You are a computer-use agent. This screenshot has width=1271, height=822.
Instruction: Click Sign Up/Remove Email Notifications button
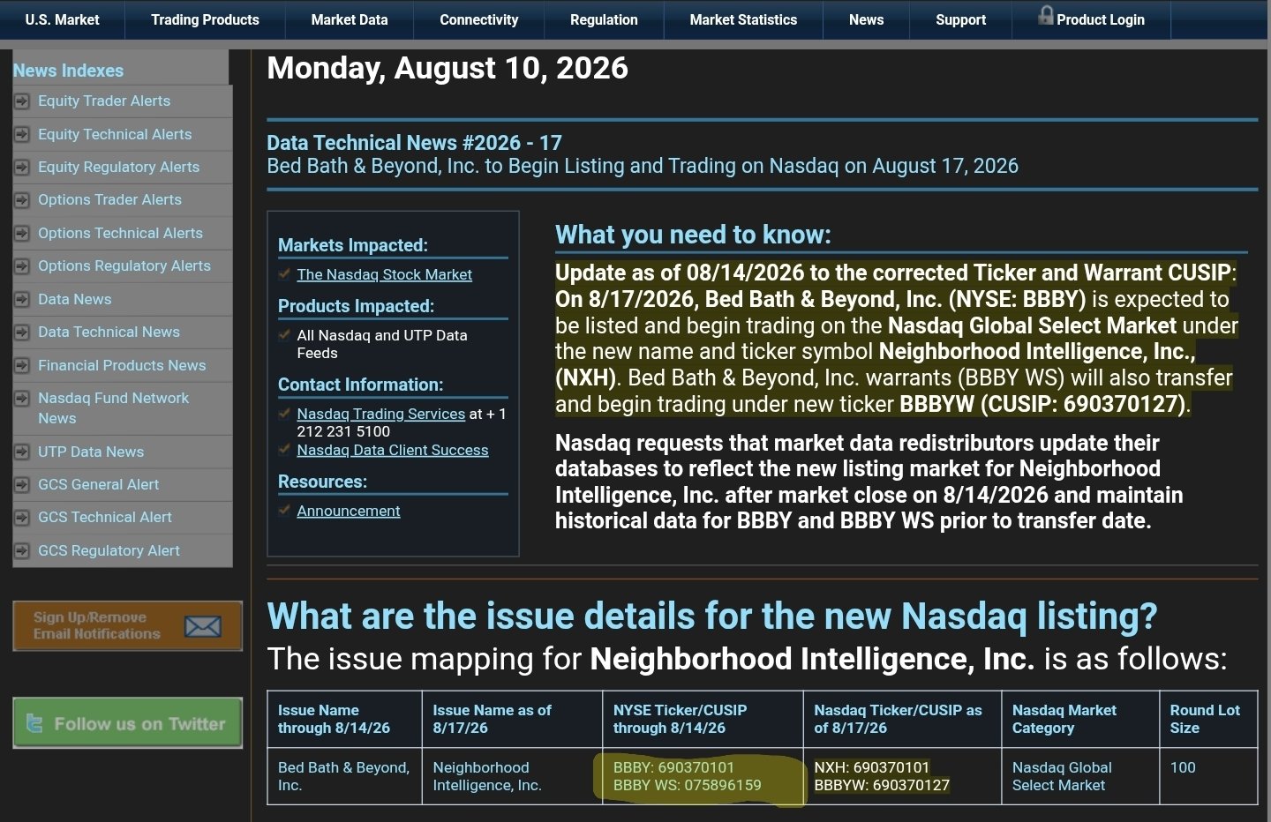pos(127,626)
